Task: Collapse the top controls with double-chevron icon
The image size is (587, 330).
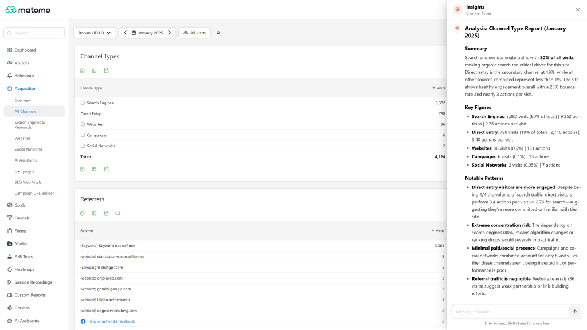Action: pos(218,33)
